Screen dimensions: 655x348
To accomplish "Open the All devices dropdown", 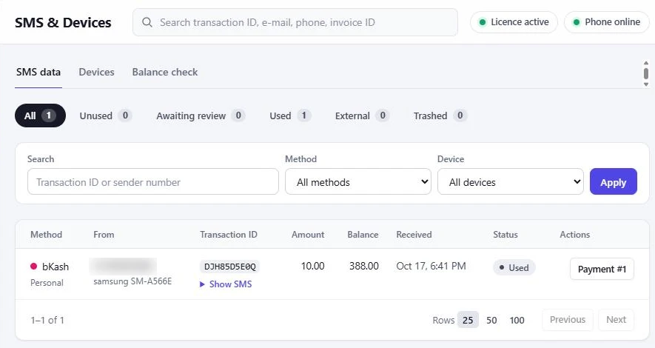I will (x=511, y=181).
